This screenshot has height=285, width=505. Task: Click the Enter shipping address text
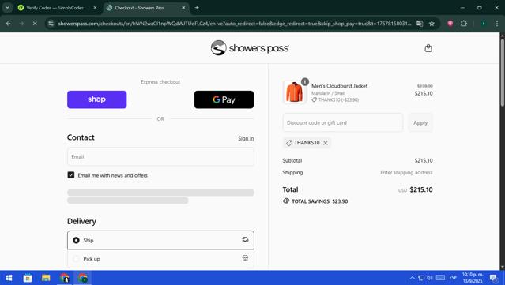[x=406, y=173]
